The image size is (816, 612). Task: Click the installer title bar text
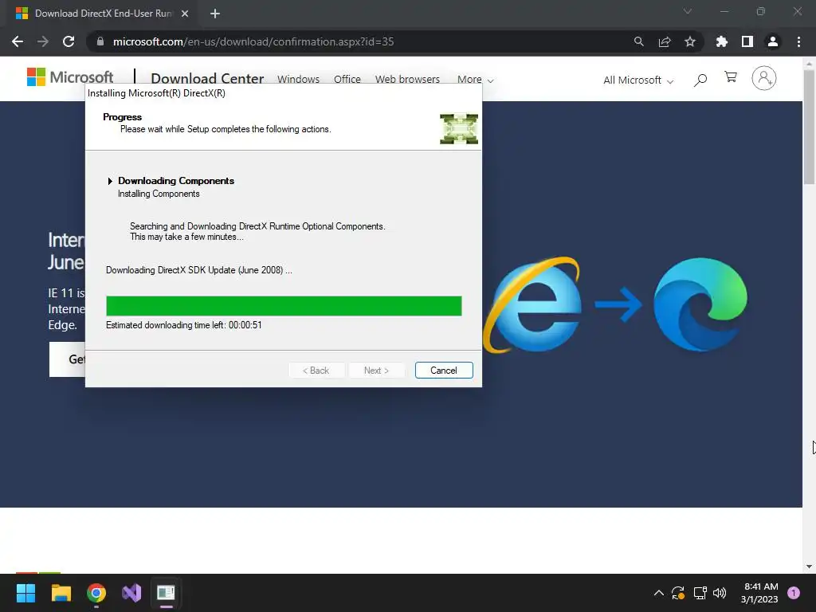pyautogui.click(x=157, y=93)
